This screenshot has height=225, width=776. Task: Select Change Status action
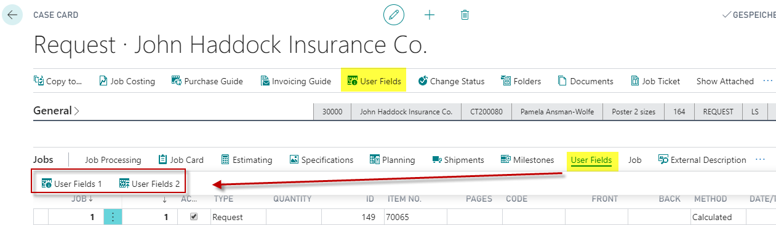(x=451, y=81)
